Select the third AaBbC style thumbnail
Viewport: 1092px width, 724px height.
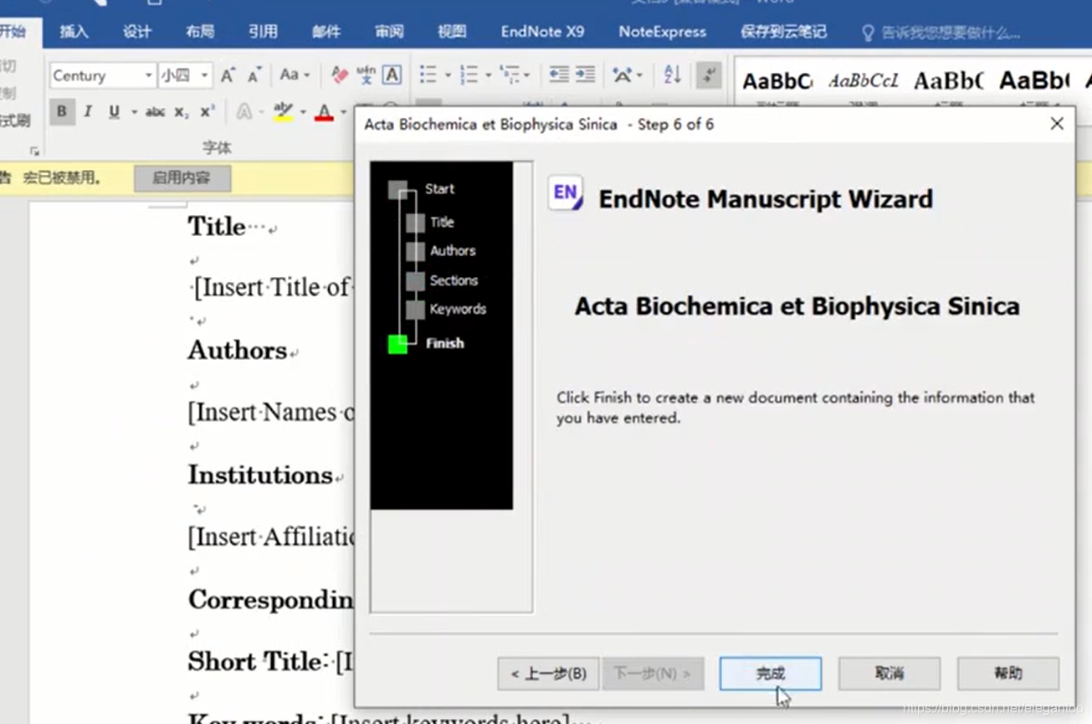tap(949, 81)
